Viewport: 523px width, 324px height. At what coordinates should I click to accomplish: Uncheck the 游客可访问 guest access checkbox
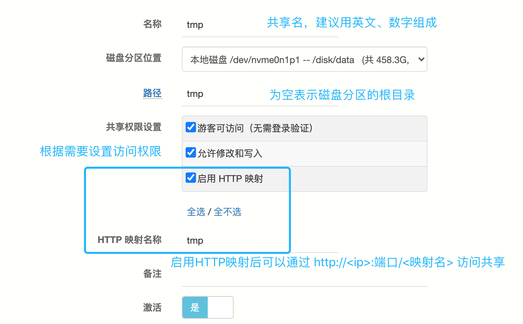(x=191, y=127)
